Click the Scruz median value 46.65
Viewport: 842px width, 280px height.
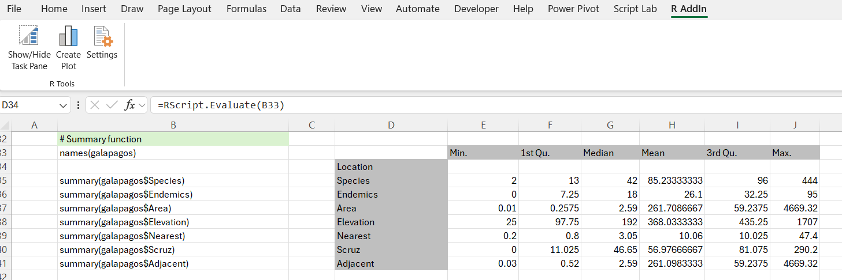click(x=610, y=249)
